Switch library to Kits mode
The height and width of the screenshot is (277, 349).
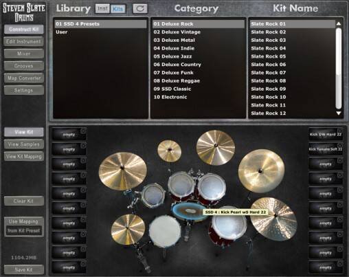[x=118, y=9]
